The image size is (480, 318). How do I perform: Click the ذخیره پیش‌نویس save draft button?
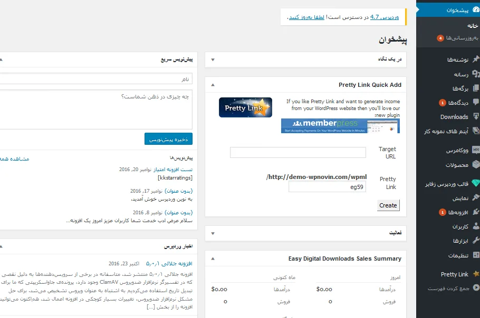click(x=168, y=139)
